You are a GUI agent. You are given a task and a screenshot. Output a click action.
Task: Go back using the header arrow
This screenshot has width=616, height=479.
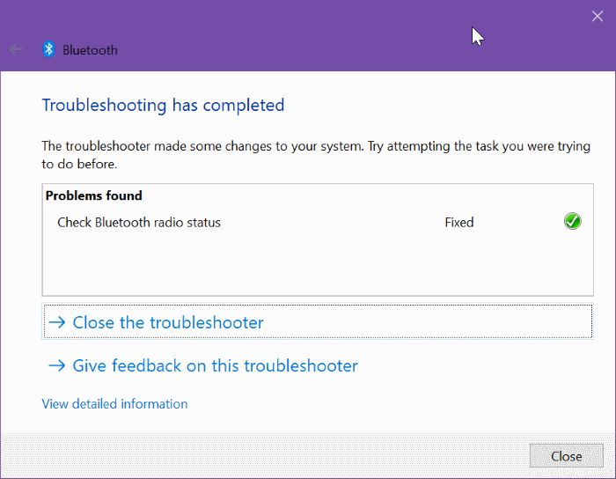coord(16,49)
